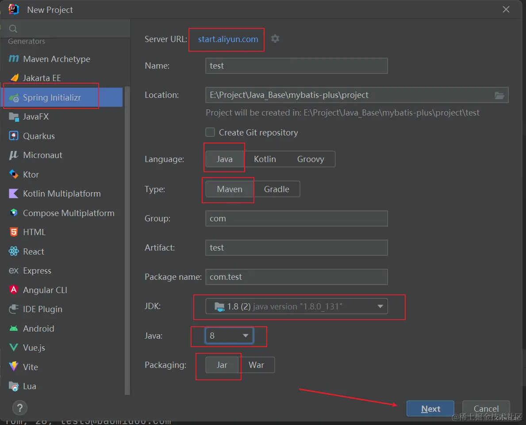Open the Java version 8 dropdown
Screen dimensions: 526x425
pyautogui.click(x=230, y=336)
